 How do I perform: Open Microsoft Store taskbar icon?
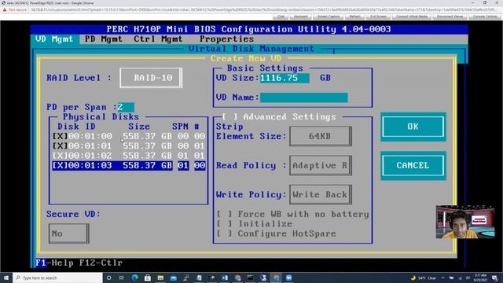(148, 277)
